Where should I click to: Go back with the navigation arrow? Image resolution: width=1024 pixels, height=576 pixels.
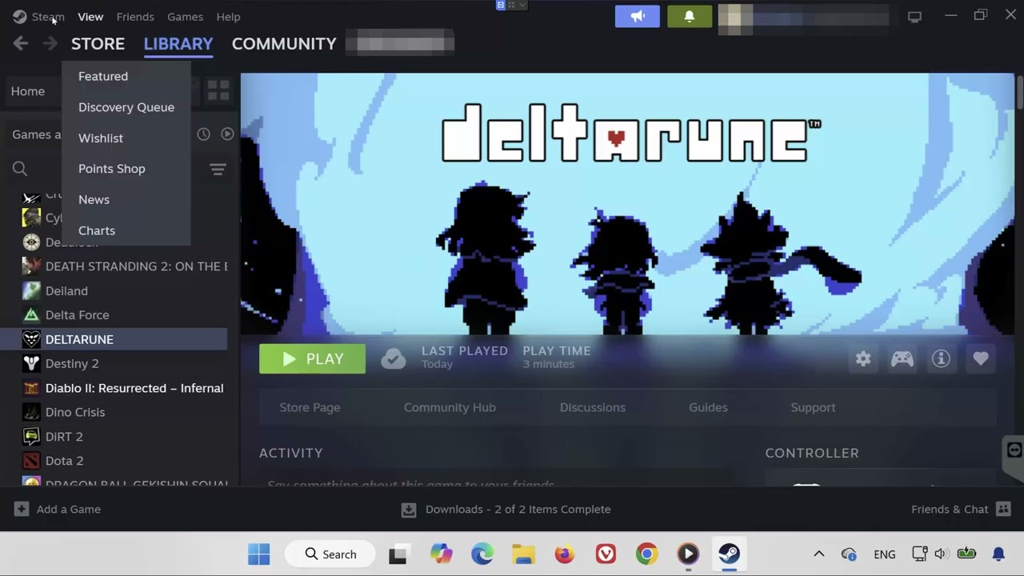coord(21,43)
